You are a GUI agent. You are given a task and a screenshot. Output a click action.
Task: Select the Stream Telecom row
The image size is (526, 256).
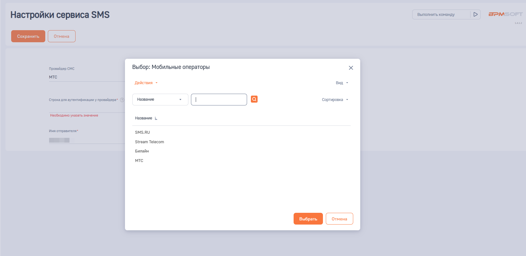click(x=241, y=142)
